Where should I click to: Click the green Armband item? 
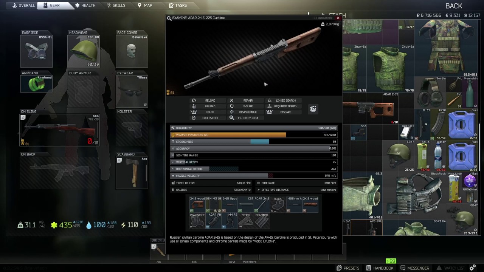[x=36, y=84]
